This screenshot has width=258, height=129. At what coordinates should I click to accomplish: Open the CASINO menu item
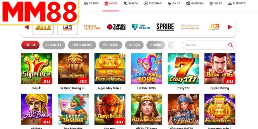coord(91,3)
